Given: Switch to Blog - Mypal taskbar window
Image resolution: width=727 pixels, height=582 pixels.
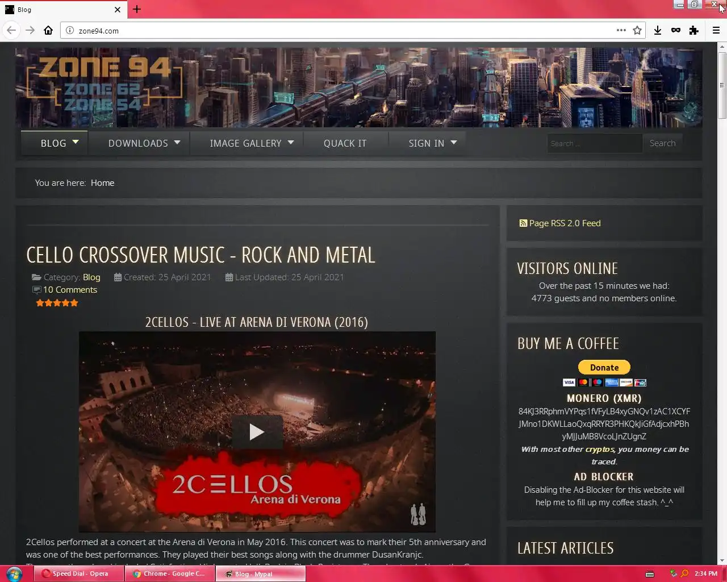Looking at the screenshot, I should 261,573.
